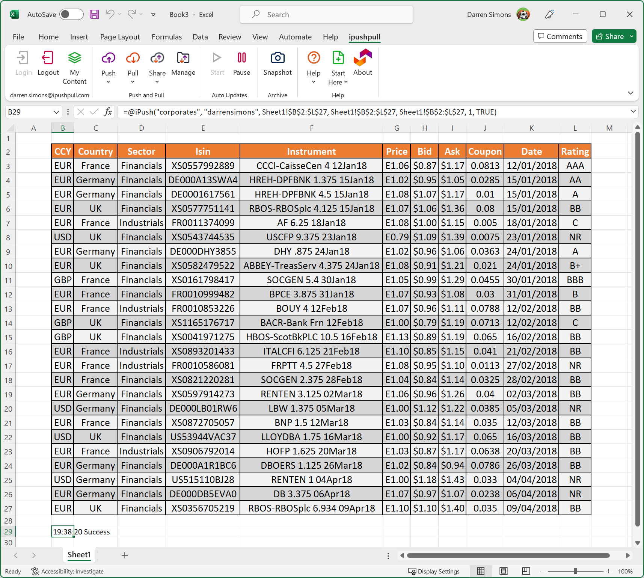Open ipushpull Help
The width and height of the screenshot is (644, 578).
pyautogui.click(x=313, y=62)
